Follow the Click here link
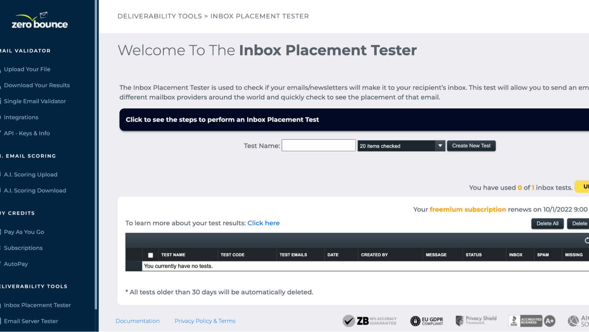The image size is (589, 332). [x=263, y=223]
